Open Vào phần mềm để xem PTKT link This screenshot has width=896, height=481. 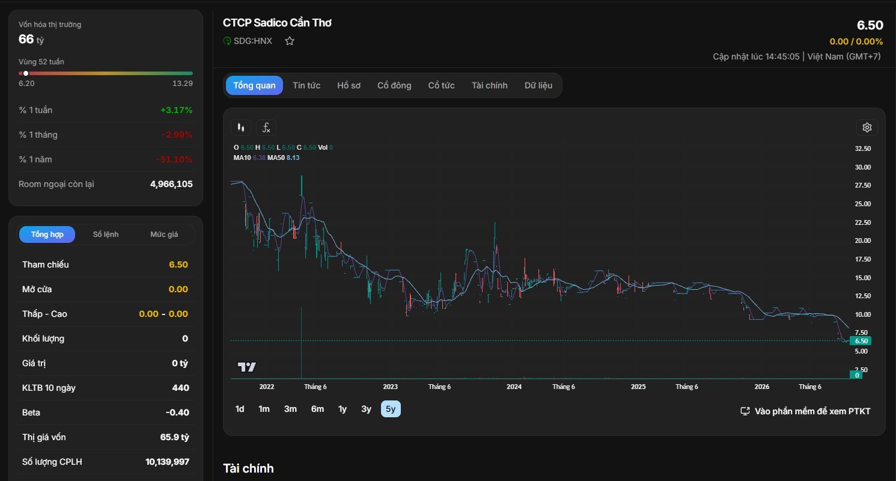click(x=805, y=411)
